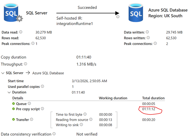Open info icon beside Transfer
Viewport: 188px width, 138px height.
(x=31, y=119)
